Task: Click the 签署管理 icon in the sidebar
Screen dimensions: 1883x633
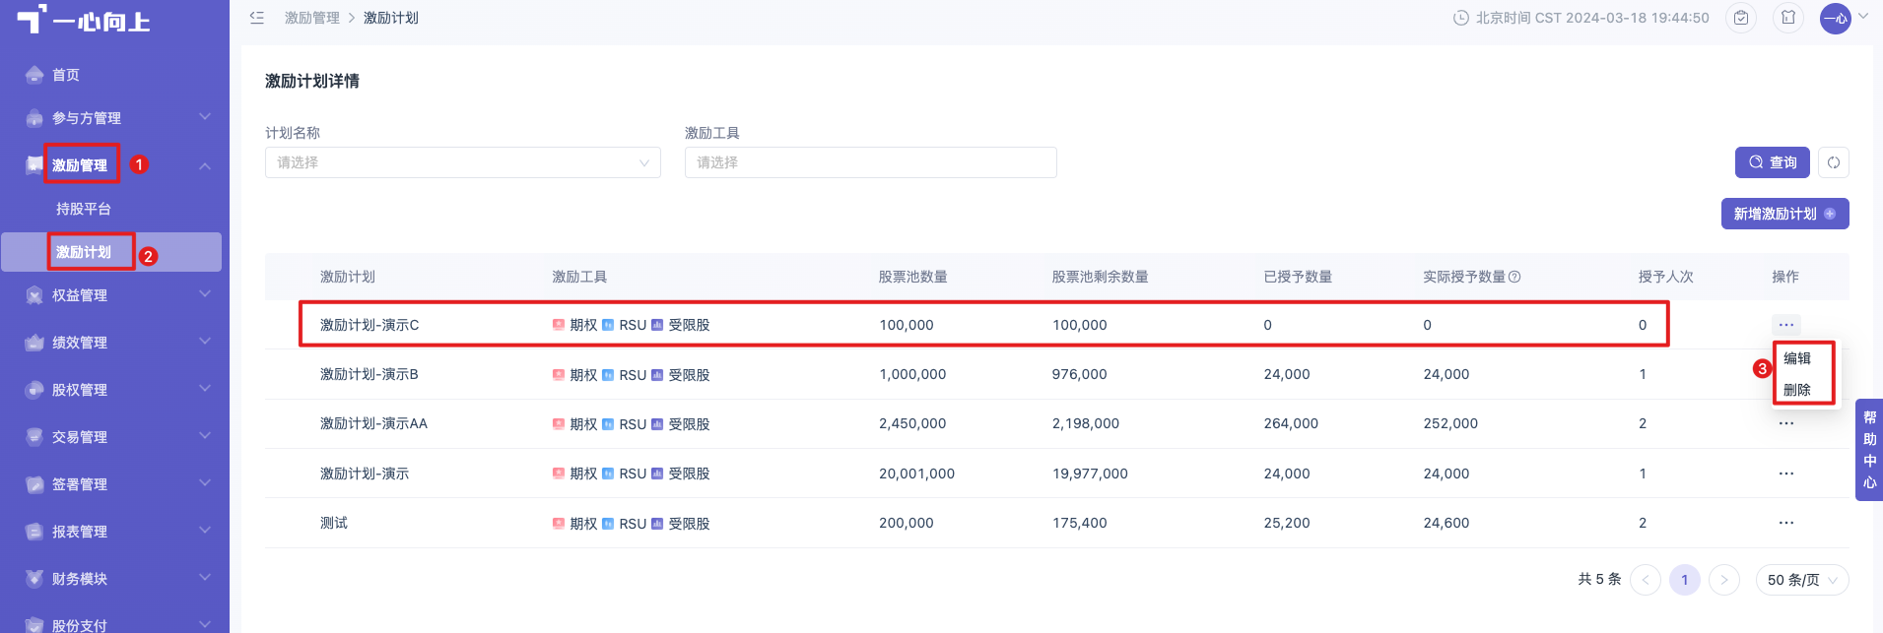Action: (34, 484)
